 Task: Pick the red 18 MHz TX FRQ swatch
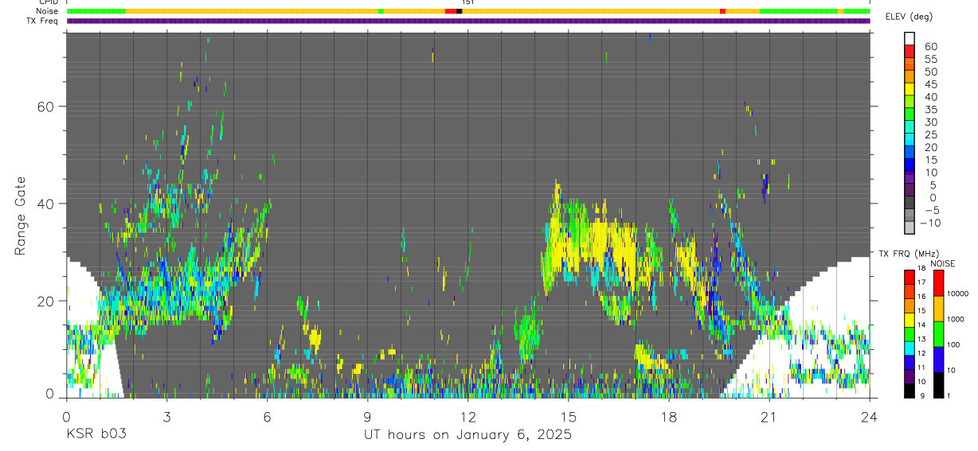pos(910,276)
